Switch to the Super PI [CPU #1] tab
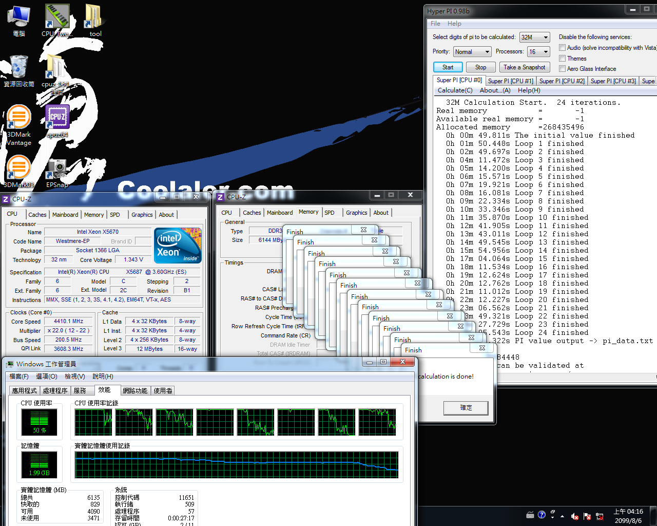 [x=510, y=81]
